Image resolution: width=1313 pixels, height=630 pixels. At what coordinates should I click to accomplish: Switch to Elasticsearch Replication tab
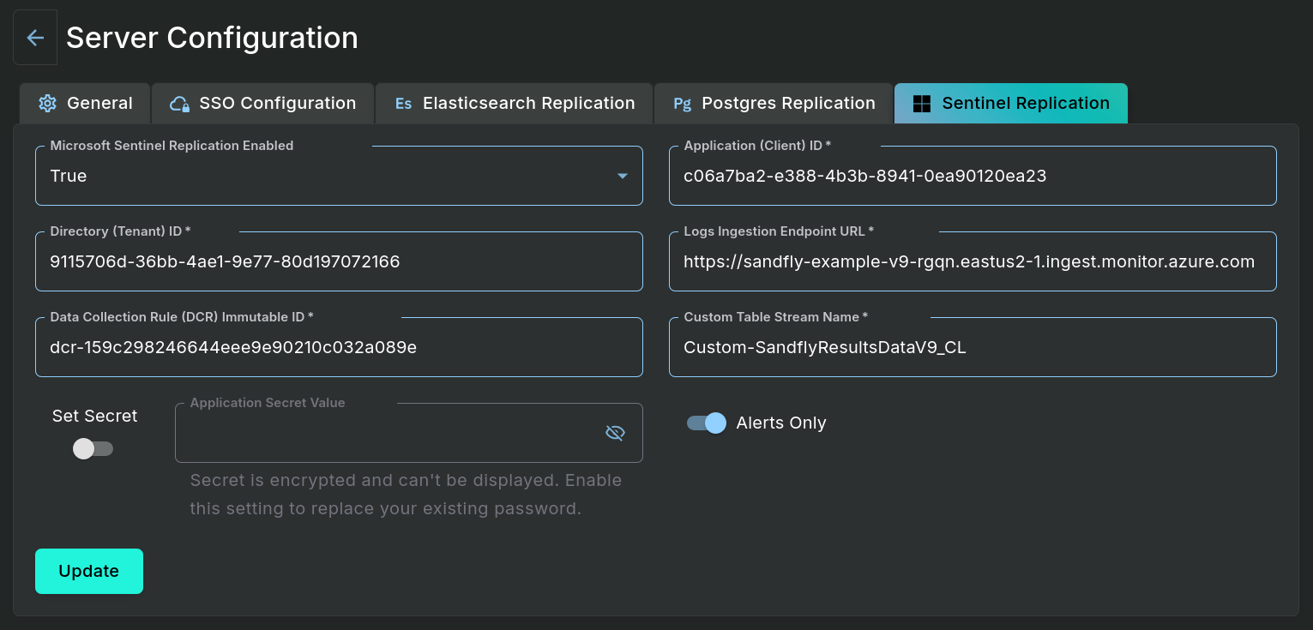pyautogui.click(x=515, y=104)
